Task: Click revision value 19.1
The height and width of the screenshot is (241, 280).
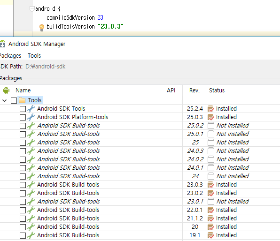Action: (194, 235)
